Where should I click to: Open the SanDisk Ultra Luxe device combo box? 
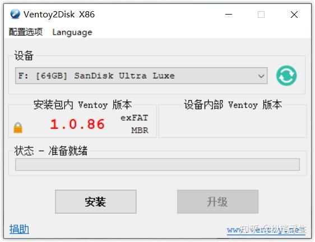click(141, 76)
